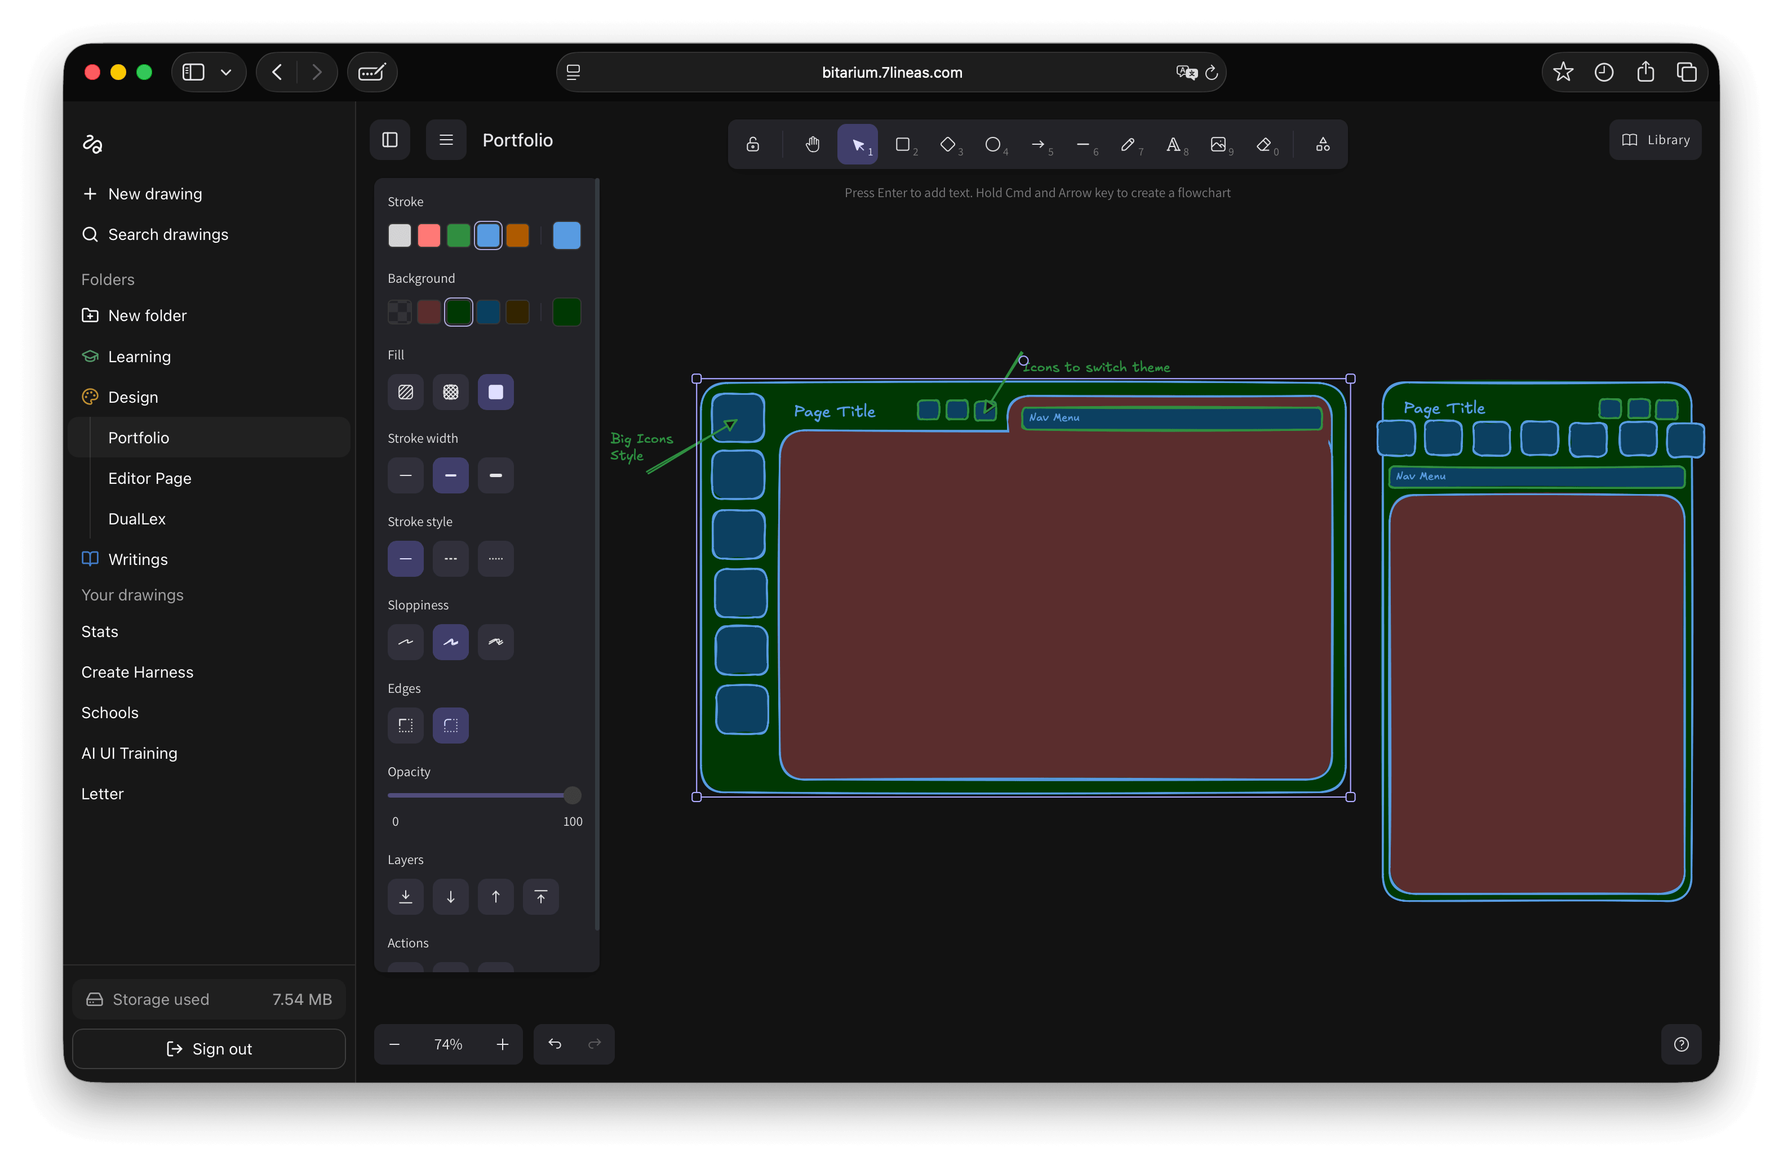Select the Diamond tool
Viewport: 1783px width, 1166px height.
pyautogui.click(x=948, y=144)
